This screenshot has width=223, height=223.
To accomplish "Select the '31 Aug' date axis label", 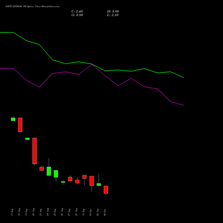I will [83, 212].
